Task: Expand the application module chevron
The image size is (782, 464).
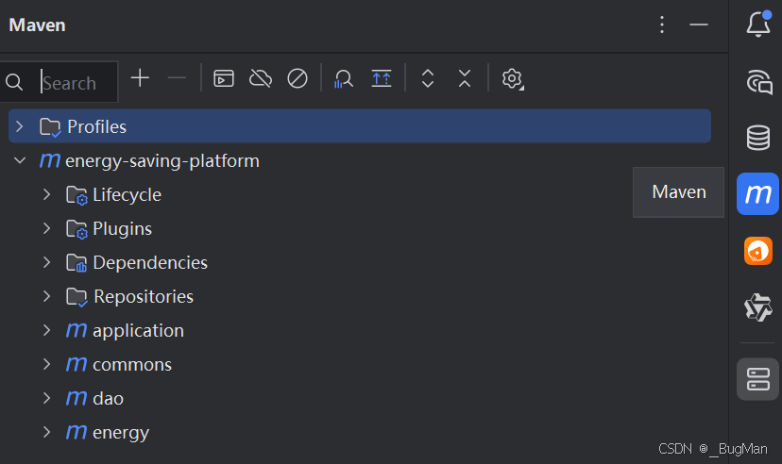Action: pos(46,330)
